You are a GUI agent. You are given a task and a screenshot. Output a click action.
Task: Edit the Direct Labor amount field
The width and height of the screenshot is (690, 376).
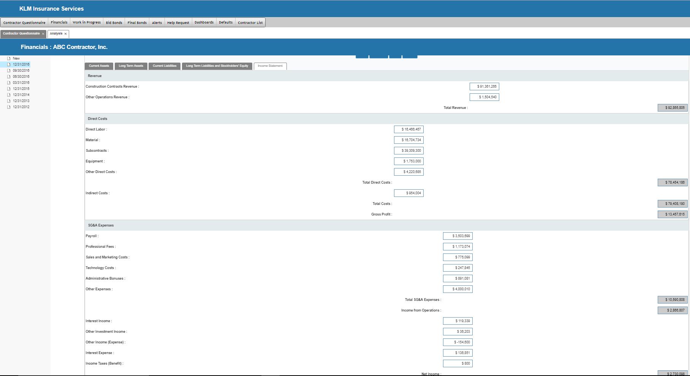pyautogui.click(x=408, y=129)
